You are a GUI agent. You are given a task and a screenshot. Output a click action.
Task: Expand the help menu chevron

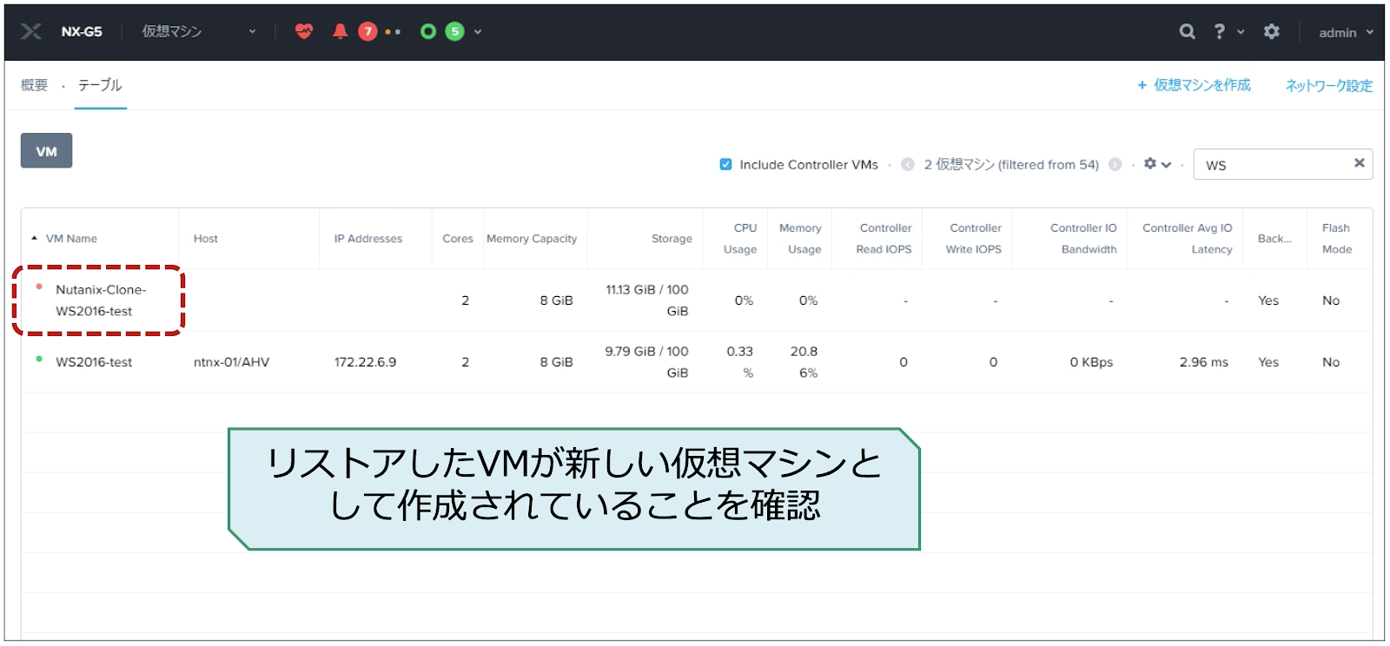pyautogui.click(x=1241, y=32)
